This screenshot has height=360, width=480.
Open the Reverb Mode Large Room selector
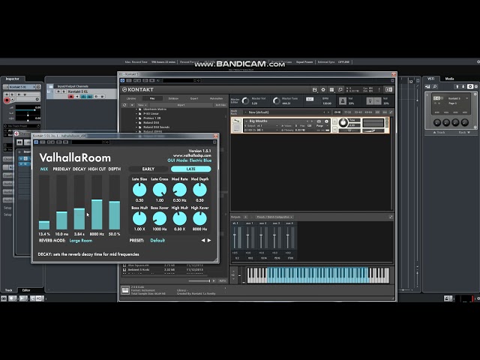[x=81, y=241]
